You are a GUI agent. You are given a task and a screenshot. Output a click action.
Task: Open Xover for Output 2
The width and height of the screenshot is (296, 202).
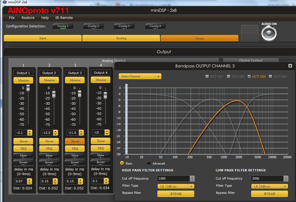click(49, 141)
